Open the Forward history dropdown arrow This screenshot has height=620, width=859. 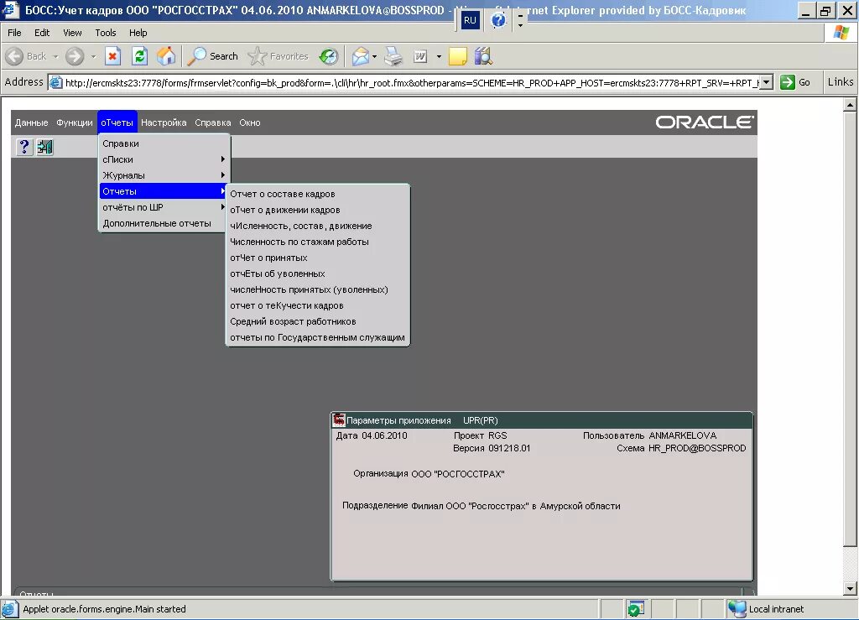(93, 56)
